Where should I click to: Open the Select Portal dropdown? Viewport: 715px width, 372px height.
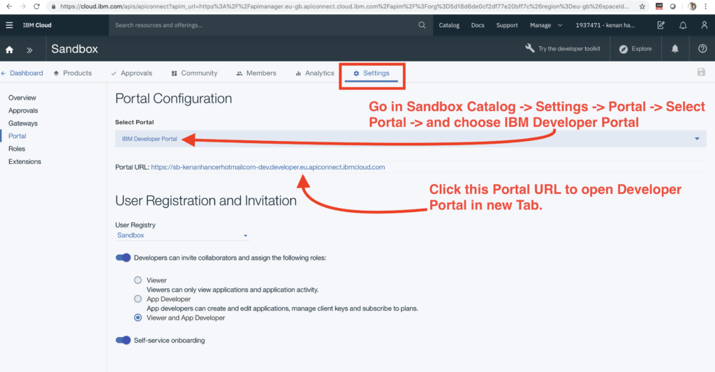click(411, 139)
